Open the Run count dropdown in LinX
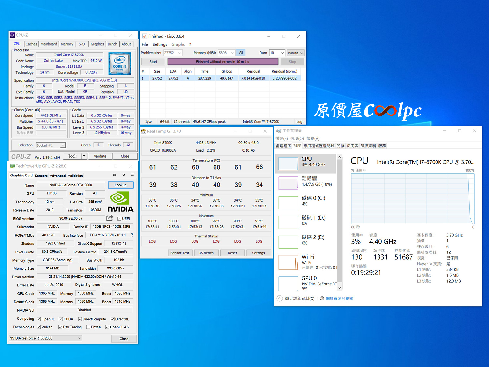The image size is (489, 367). click(277, 53)
